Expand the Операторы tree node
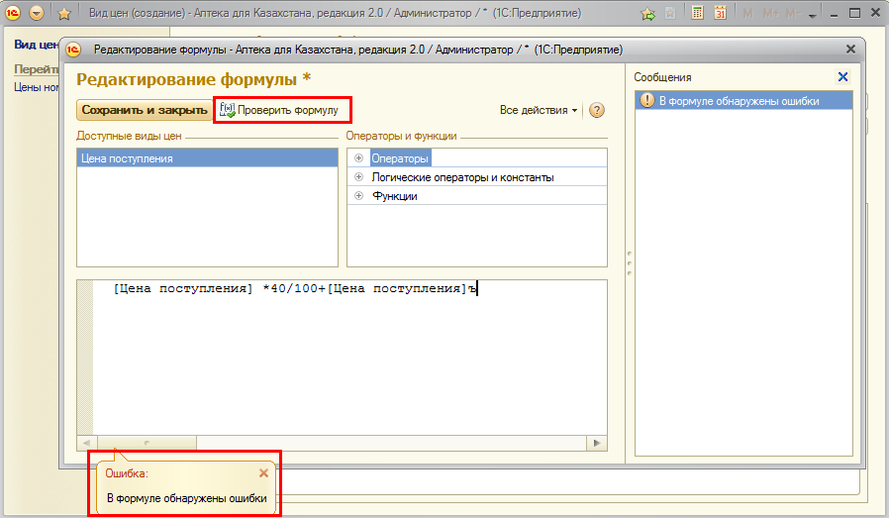 pos(358,158)
